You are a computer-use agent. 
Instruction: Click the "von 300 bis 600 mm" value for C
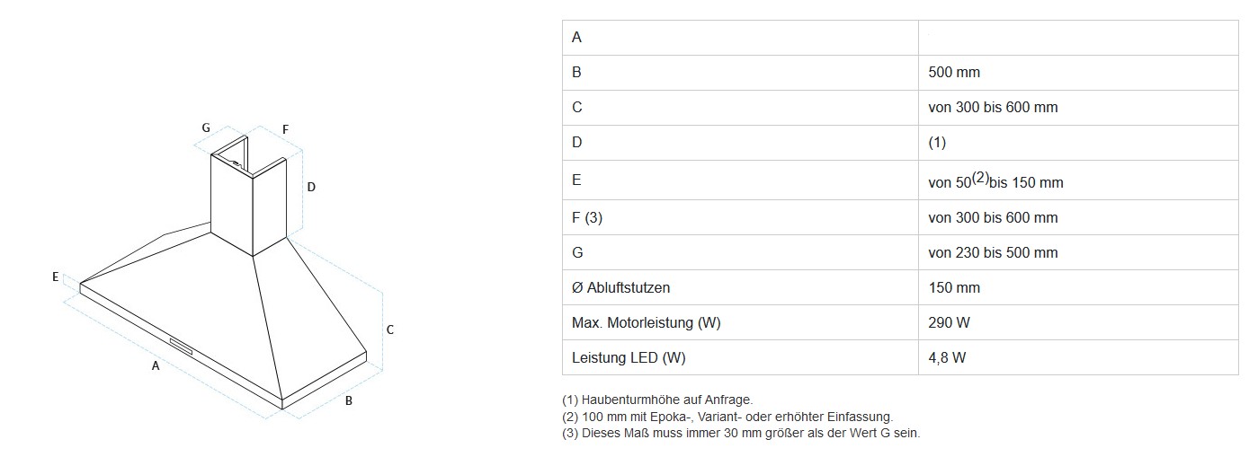click(x=993, y=108)
